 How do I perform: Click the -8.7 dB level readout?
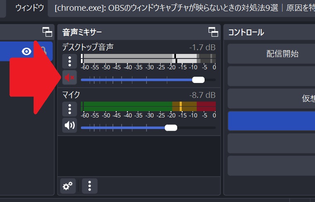(202, 95)
